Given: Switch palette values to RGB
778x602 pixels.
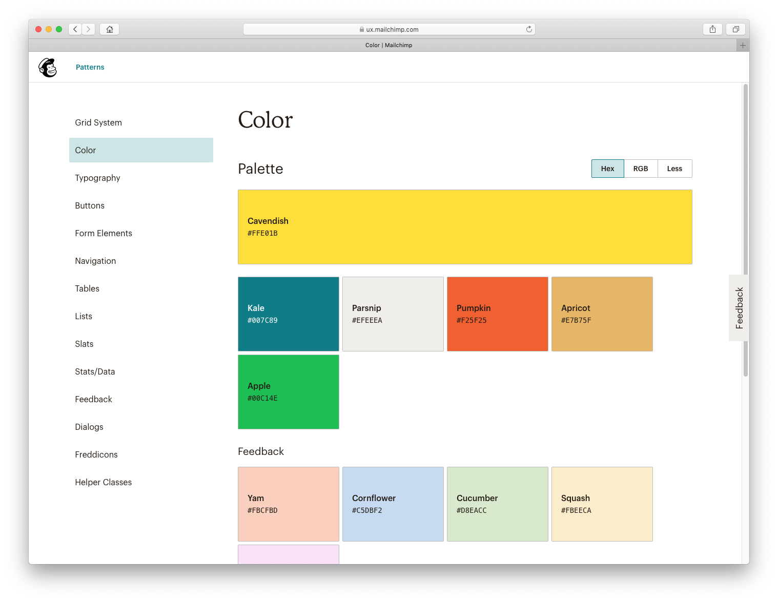Looking at the screenshot, I should 641,169.
